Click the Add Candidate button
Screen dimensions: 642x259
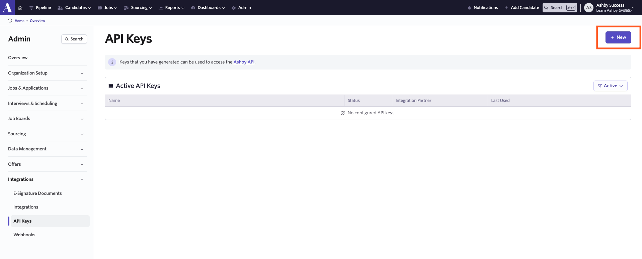point(522,8)
